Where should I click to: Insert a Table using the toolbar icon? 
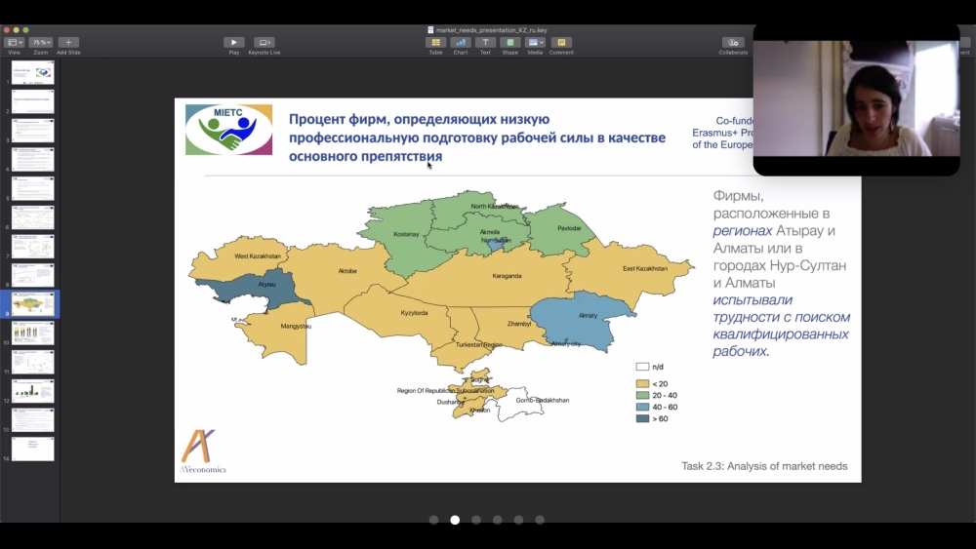pyautogui.click(x=435, y=42)
